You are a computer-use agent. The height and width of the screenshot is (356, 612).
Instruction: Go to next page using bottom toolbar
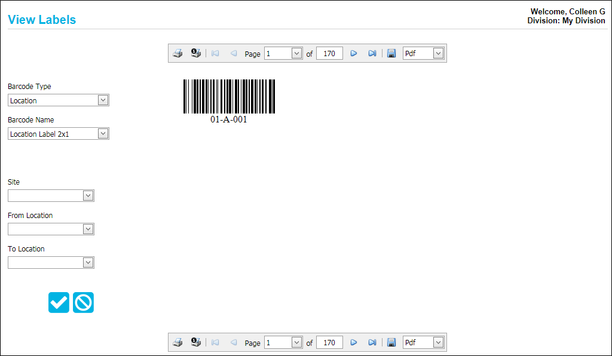[x=354, y=342]
